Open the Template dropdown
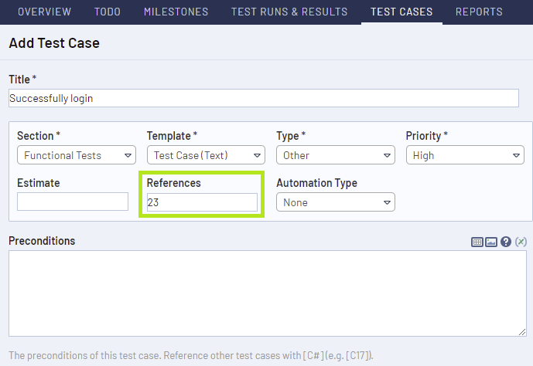Image resolution: width=533 pixels, height=366 pixels. [206, 155]
